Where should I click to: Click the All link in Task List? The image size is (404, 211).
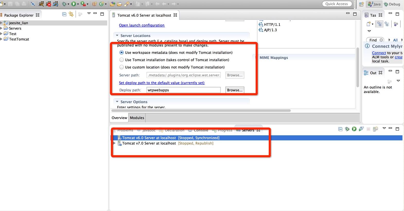(395, 40)
